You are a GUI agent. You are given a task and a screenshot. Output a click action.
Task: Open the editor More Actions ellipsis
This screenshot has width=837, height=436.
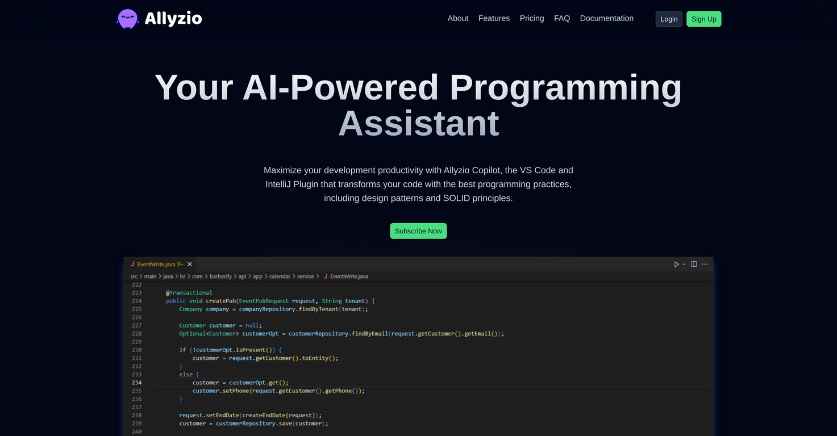tap(705, 264)
